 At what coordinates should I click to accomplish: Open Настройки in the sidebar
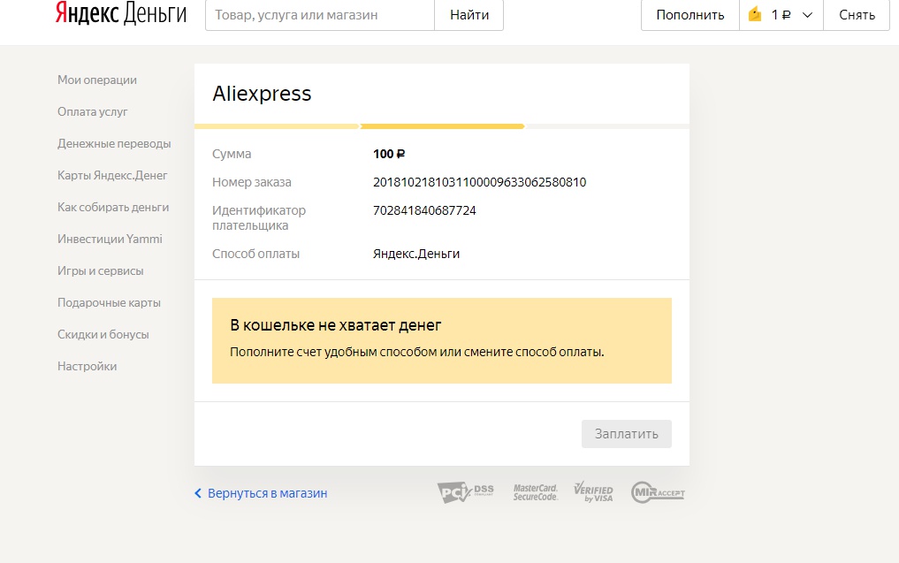(87, 366)
